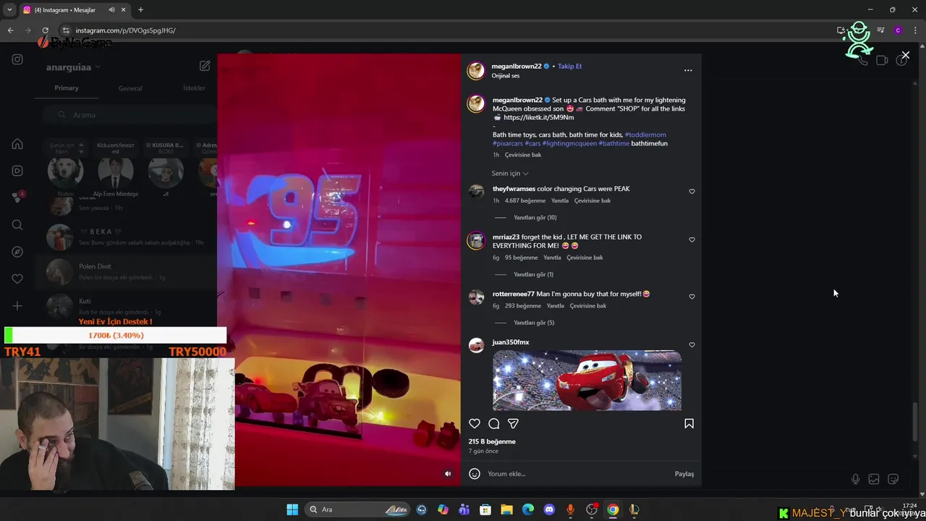Viewport: 926px width, 521px height.
Task: Expand 1 reply under mrriaz23 comment
Action: 533,275
